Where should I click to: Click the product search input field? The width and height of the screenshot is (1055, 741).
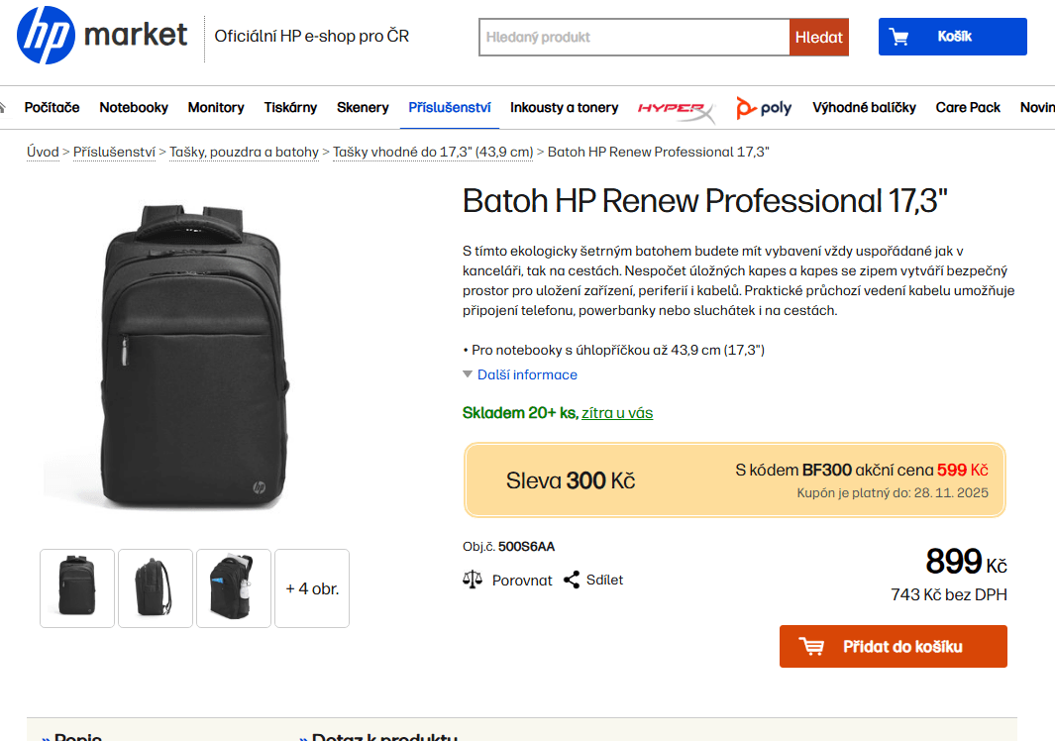[x=634, y=36]
